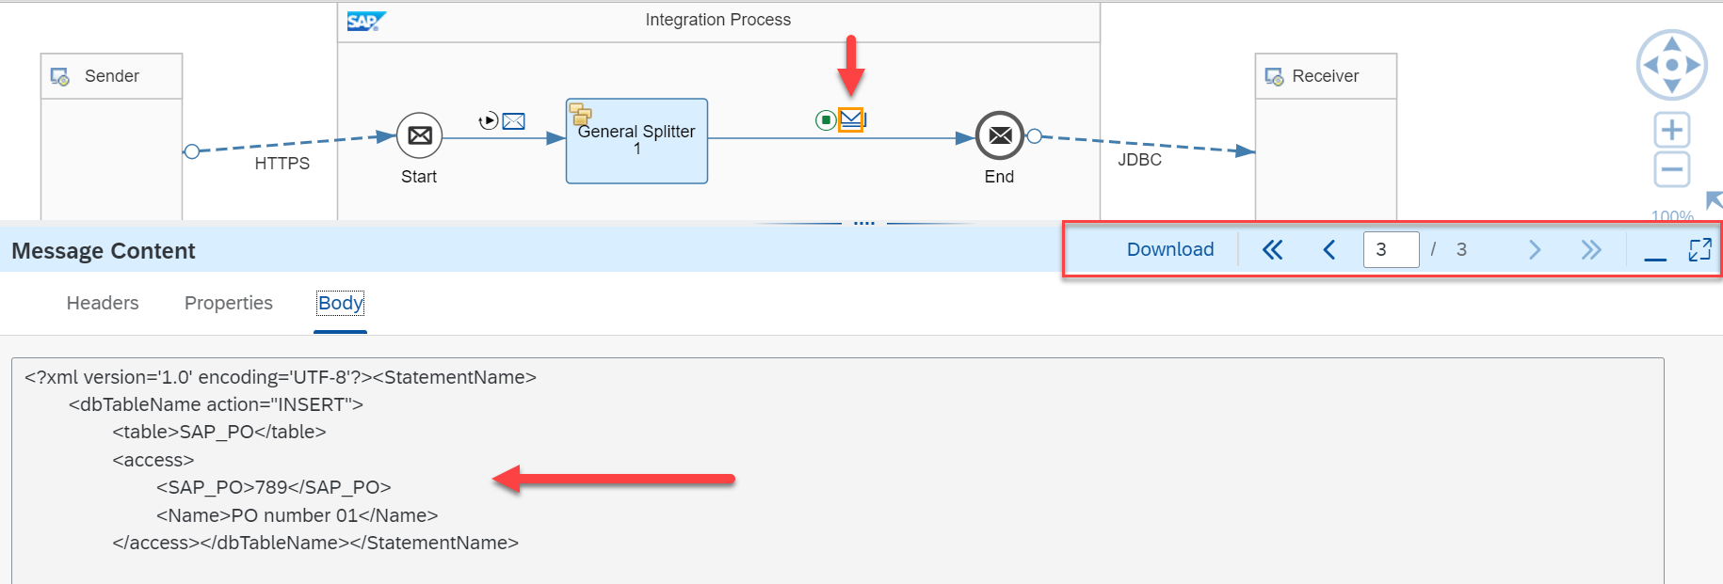Select the envelope message icon after General Splitter
1723x584 pixels.
click(x=853, y=119)
